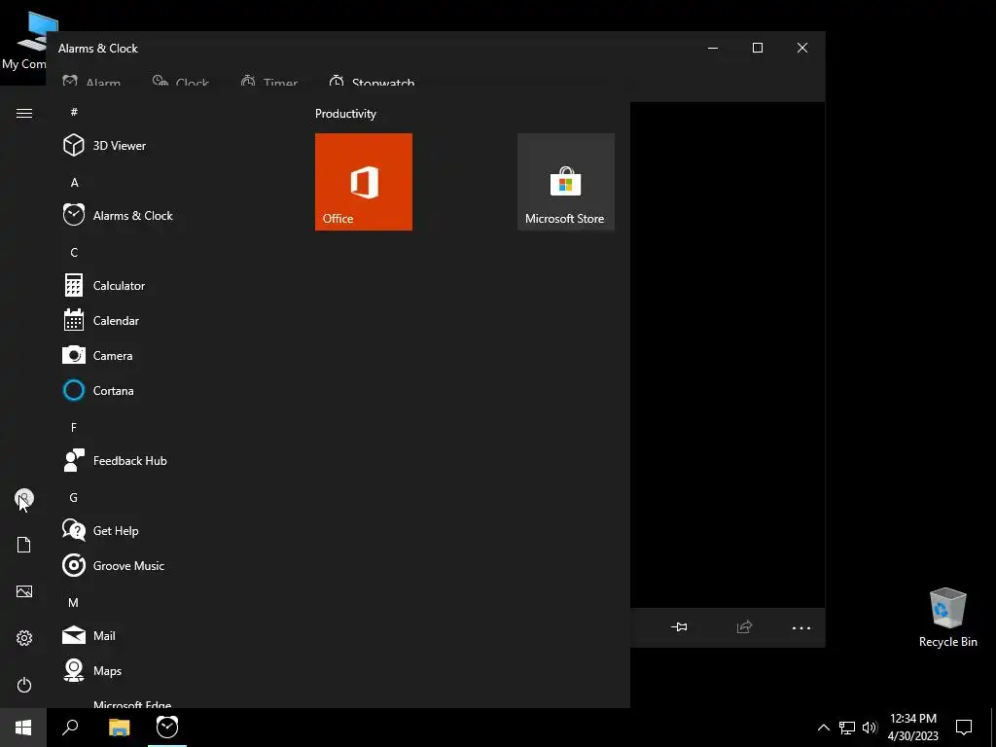Open 3D Viewer from the app list
This screenshot has height=747, width=996.
pos(171,146)
